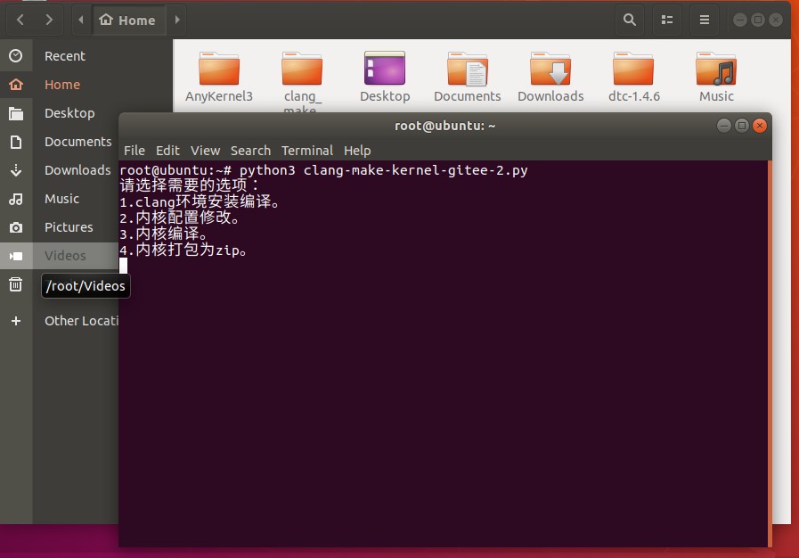Open the terminal File menu
This screenshot has height=558, width=799.
pos(135,151)
